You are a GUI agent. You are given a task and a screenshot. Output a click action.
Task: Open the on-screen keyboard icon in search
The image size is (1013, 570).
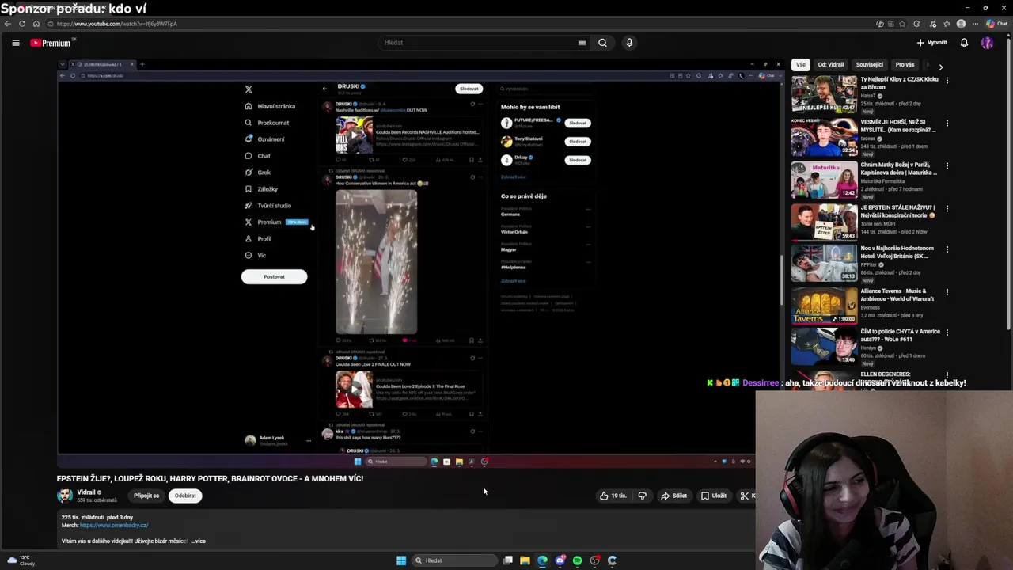click(x=582, y=43)
